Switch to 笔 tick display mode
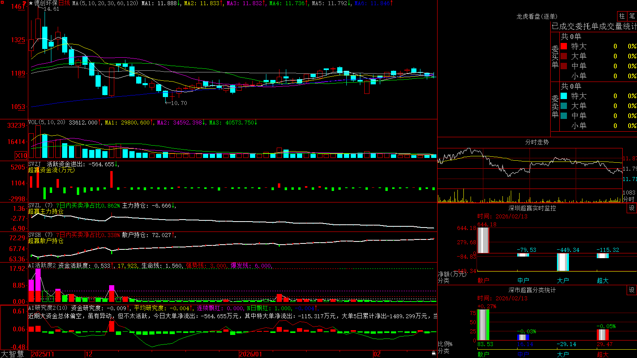Image resolution: width=637 pixels, height=358 pixels. [x=632, y=16]
